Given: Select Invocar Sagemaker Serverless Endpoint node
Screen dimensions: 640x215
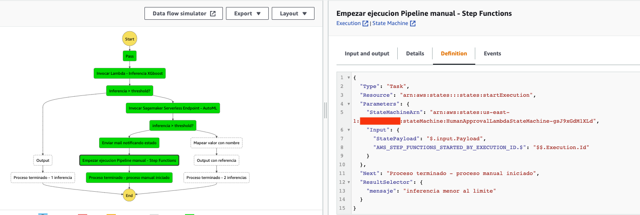Looking at the screenshot, I should (174, 108).
